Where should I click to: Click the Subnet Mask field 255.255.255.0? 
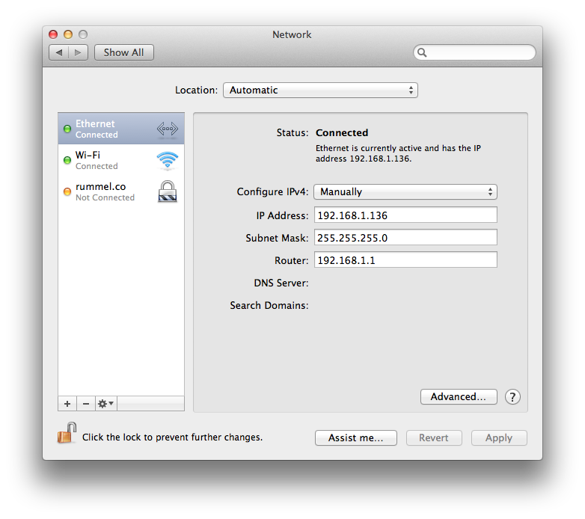(405, 238)
